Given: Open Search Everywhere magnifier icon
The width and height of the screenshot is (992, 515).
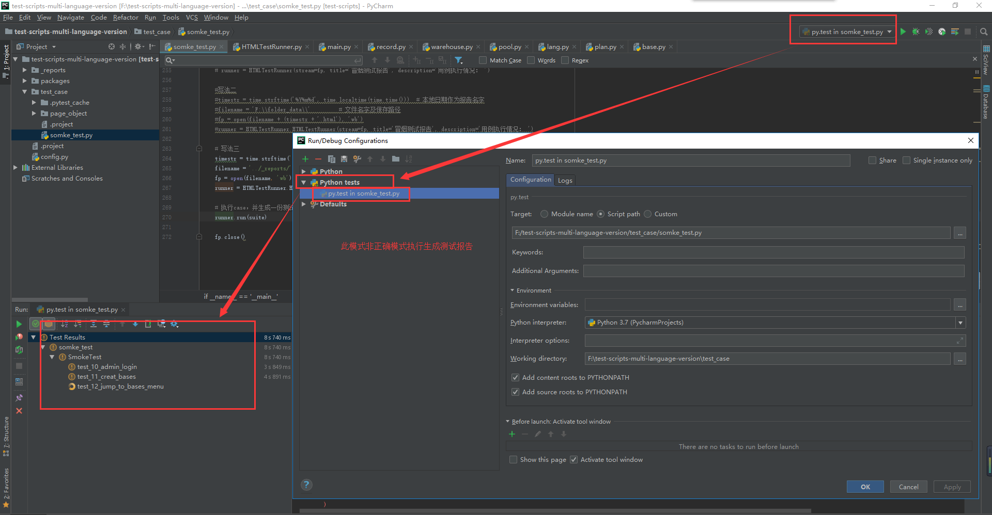Looking at the screenshot, I should coord(984,31).
